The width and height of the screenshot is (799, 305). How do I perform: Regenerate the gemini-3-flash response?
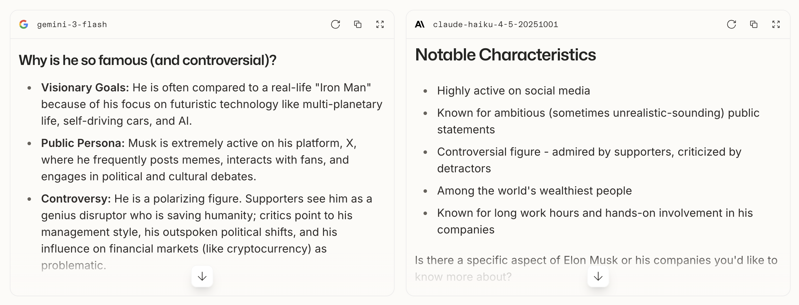335,24
